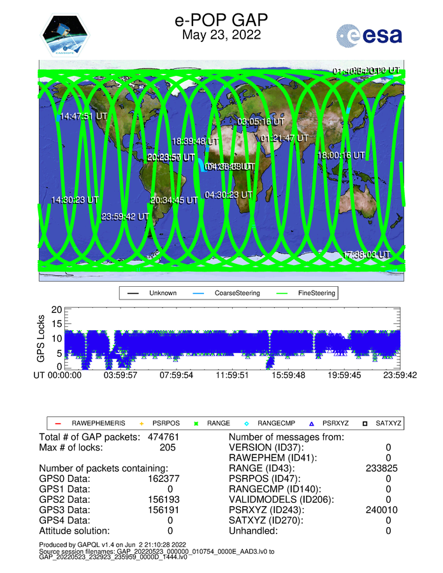Select the 23:59:42 UT label on the map
The height and width of the screenshot is (573, 443).
(125, 216)
